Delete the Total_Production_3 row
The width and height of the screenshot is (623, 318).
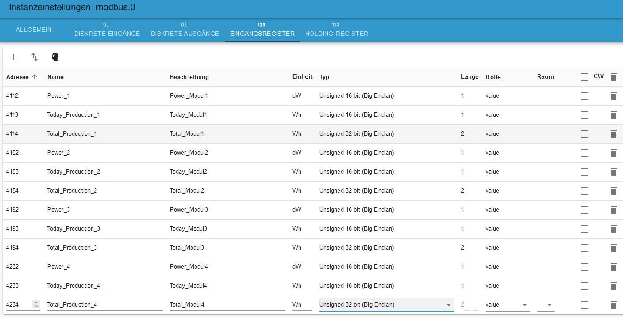tap(613, 248)
